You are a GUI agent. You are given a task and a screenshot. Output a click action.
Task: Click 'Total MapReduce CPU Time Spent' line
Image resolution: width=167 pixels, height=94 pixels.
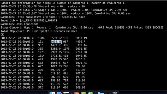39,31
